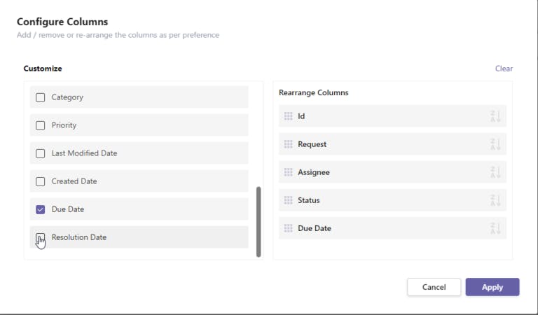This screenshot has width=538, height=315.
Task: Select the Created Date checkbox
Action: pos(41,181)
